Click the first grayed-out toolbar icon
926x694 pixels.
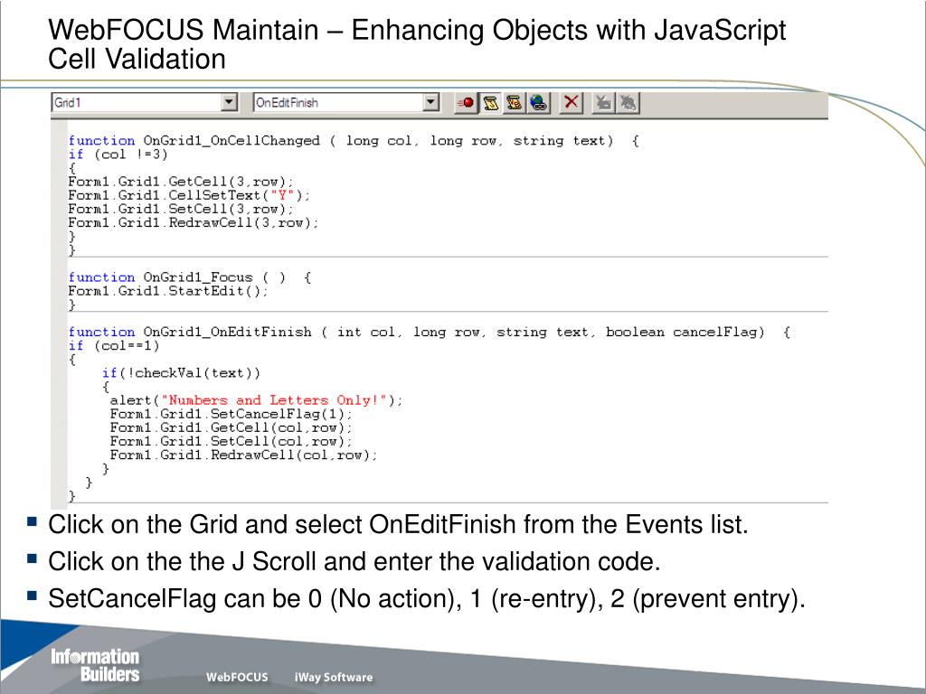603,103
